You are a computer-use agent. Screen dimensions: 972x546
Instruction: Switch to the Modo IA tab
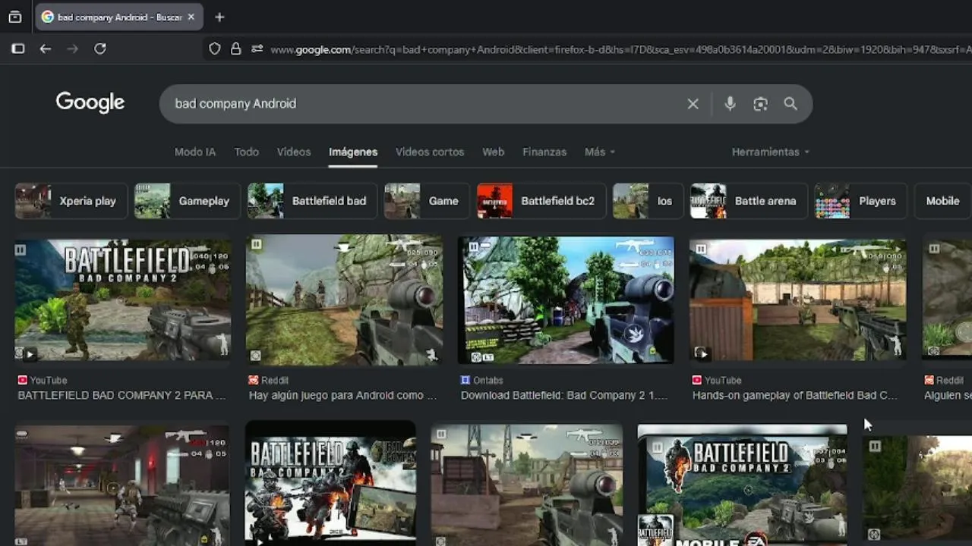pyautogui.click(x=195, y=152)
